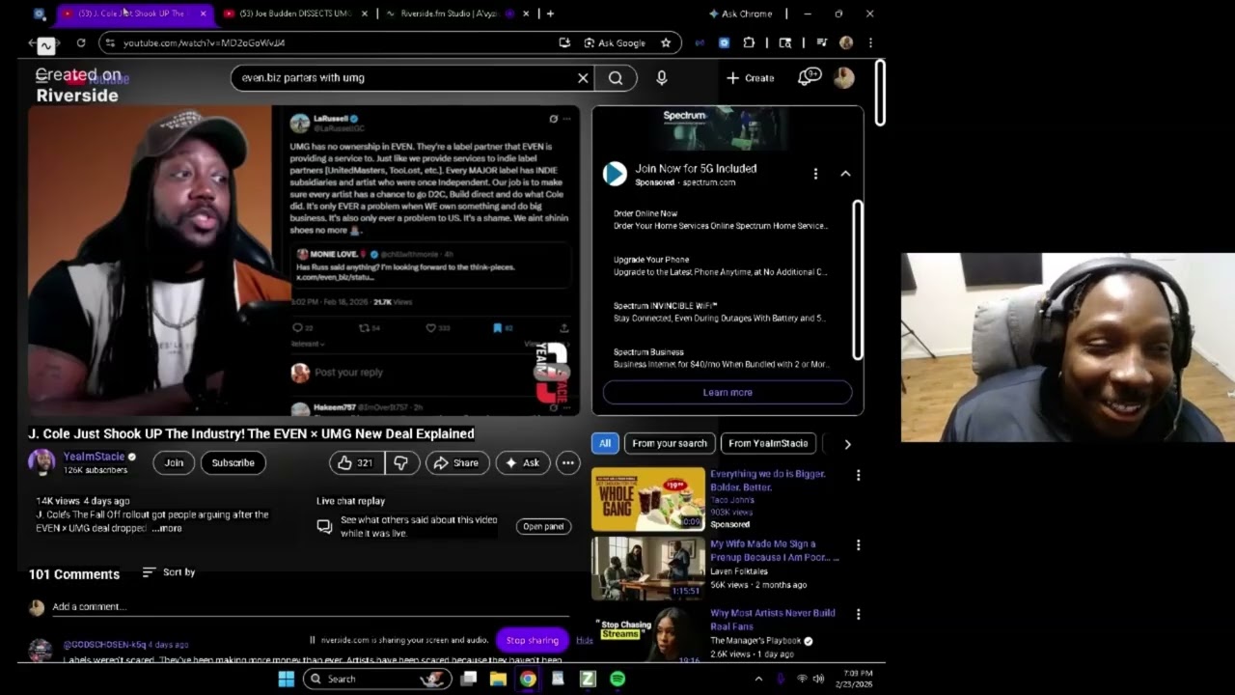
Task: Click Create button in YouTube header
Action: click(x=751, y=78)
